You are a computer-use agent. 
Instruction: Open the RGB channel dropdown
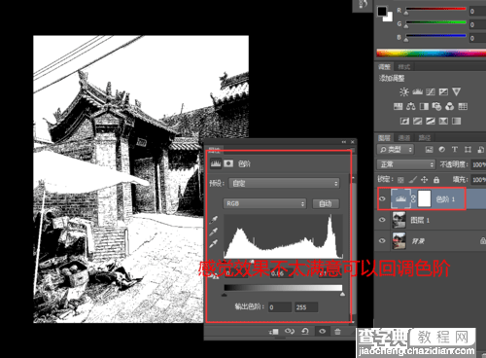(x=264, y=203)
